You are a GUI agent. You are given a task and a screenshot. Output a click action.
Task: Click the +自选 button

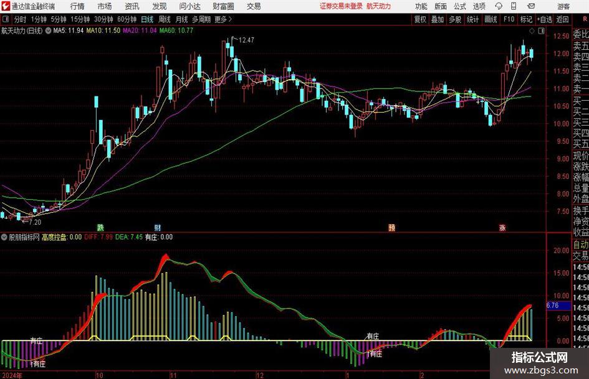pos(545,19)
